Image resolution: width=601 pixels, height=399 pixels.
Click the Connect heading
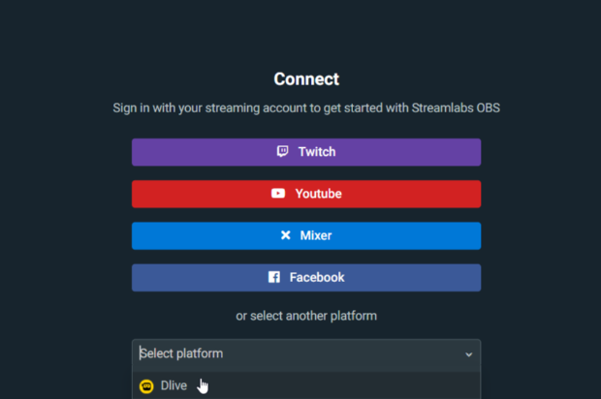[306, 79]
